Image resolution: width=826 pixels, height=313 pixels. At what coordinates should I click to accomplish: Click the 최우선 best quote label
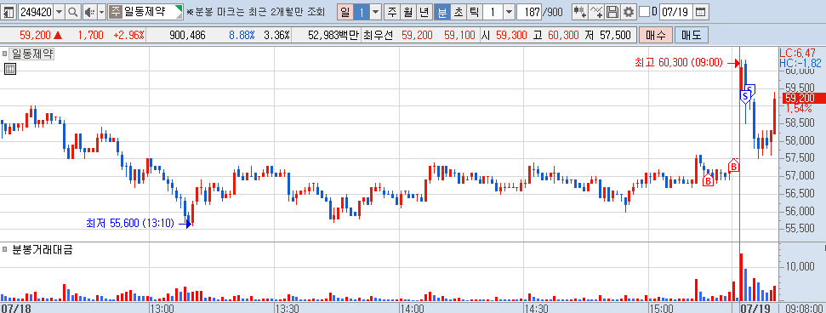tap(378, 36)
